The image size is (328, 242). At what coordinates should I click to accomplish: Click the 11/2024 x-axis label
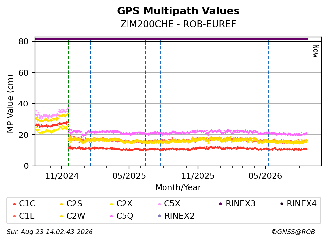pyautogui.click(x=62, y=176)
